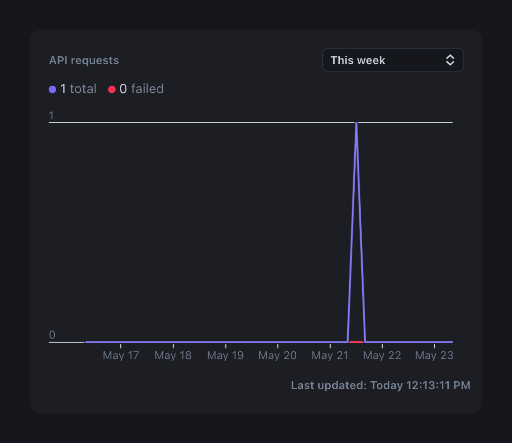Click the '0 failed' legend label
This screenshot has height=443, width=512.
tap(141, 89)
